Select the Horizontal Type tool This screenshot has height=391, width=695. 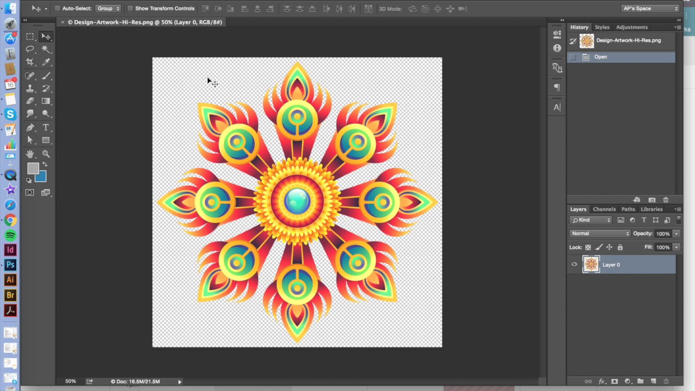pos(46,128)
